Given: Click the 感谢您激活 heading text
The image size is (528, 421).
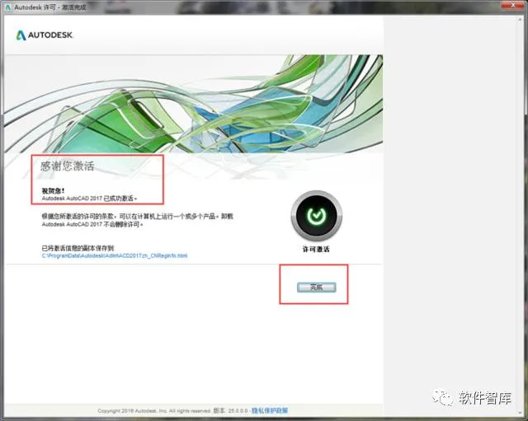Looking at the screenshot, I should pos(67,166).
